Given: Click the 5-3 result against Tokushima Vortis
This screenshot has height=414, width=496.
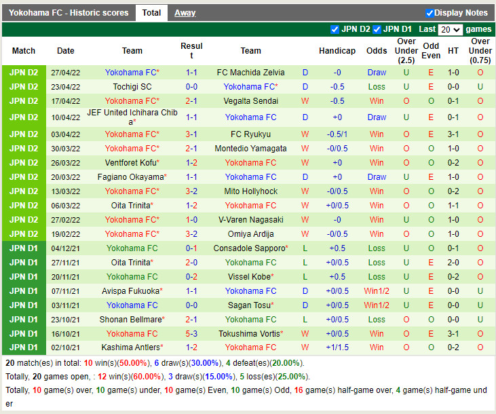Looking at the screenshot, I should (x=191, y=334).
